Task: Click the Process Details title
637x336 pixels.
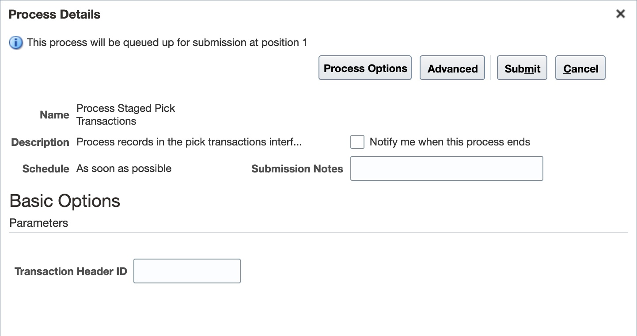Action: coord(54,15)
